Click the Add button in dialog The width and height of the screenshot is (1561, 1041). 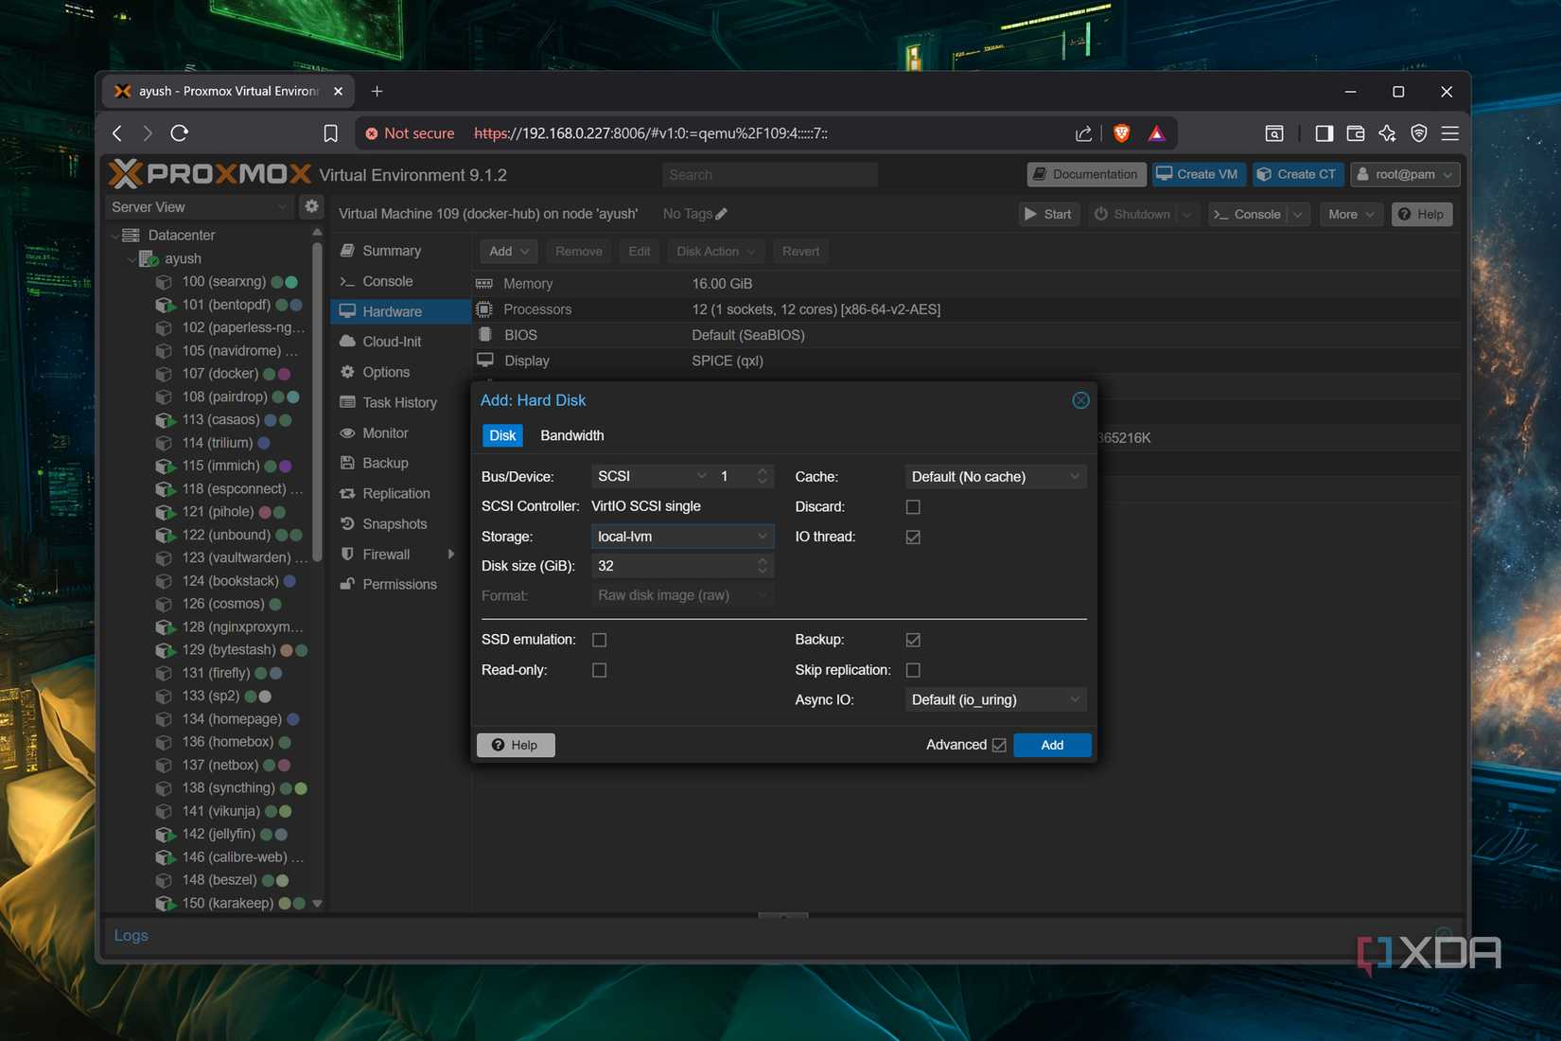pos(1052,745)
